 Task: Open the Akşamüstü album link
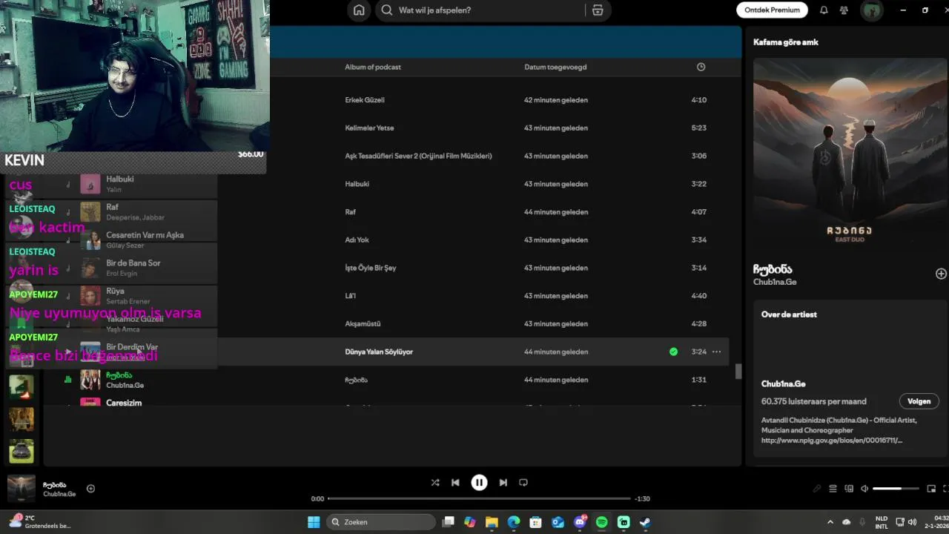click(x=363, y=324)
